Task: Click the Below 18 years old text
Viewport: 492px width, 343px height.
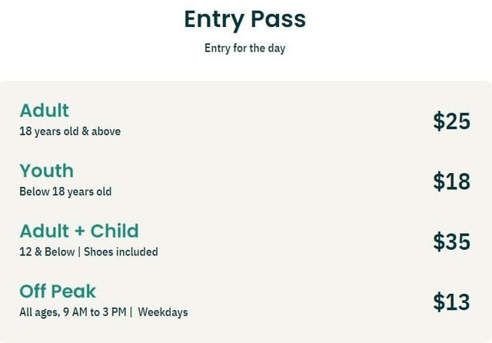Action: (65, 191)
